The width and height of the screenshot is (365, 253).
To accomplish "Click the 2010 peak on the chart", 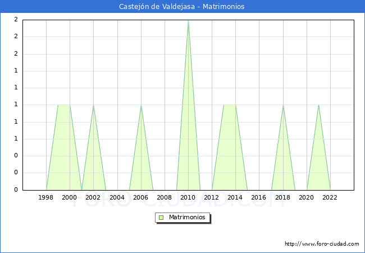I will (188, 21).
